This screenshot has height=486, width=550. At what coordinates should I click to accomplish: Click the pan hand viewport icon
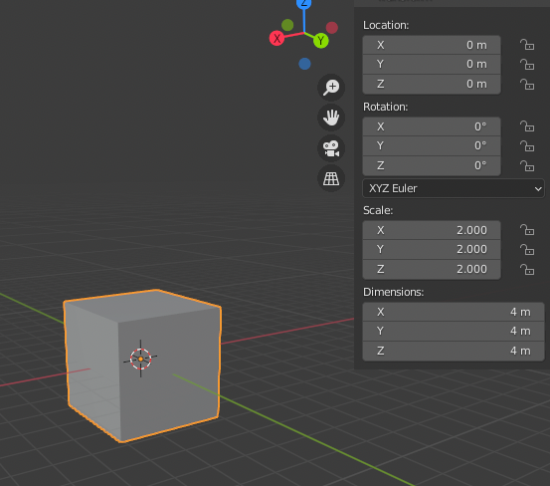tap(331, 118)
